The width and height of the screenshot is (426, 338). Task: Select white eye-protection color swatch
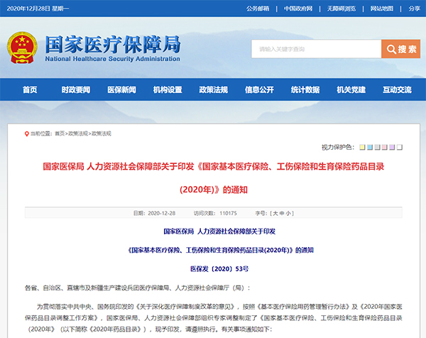click(400, 147)
